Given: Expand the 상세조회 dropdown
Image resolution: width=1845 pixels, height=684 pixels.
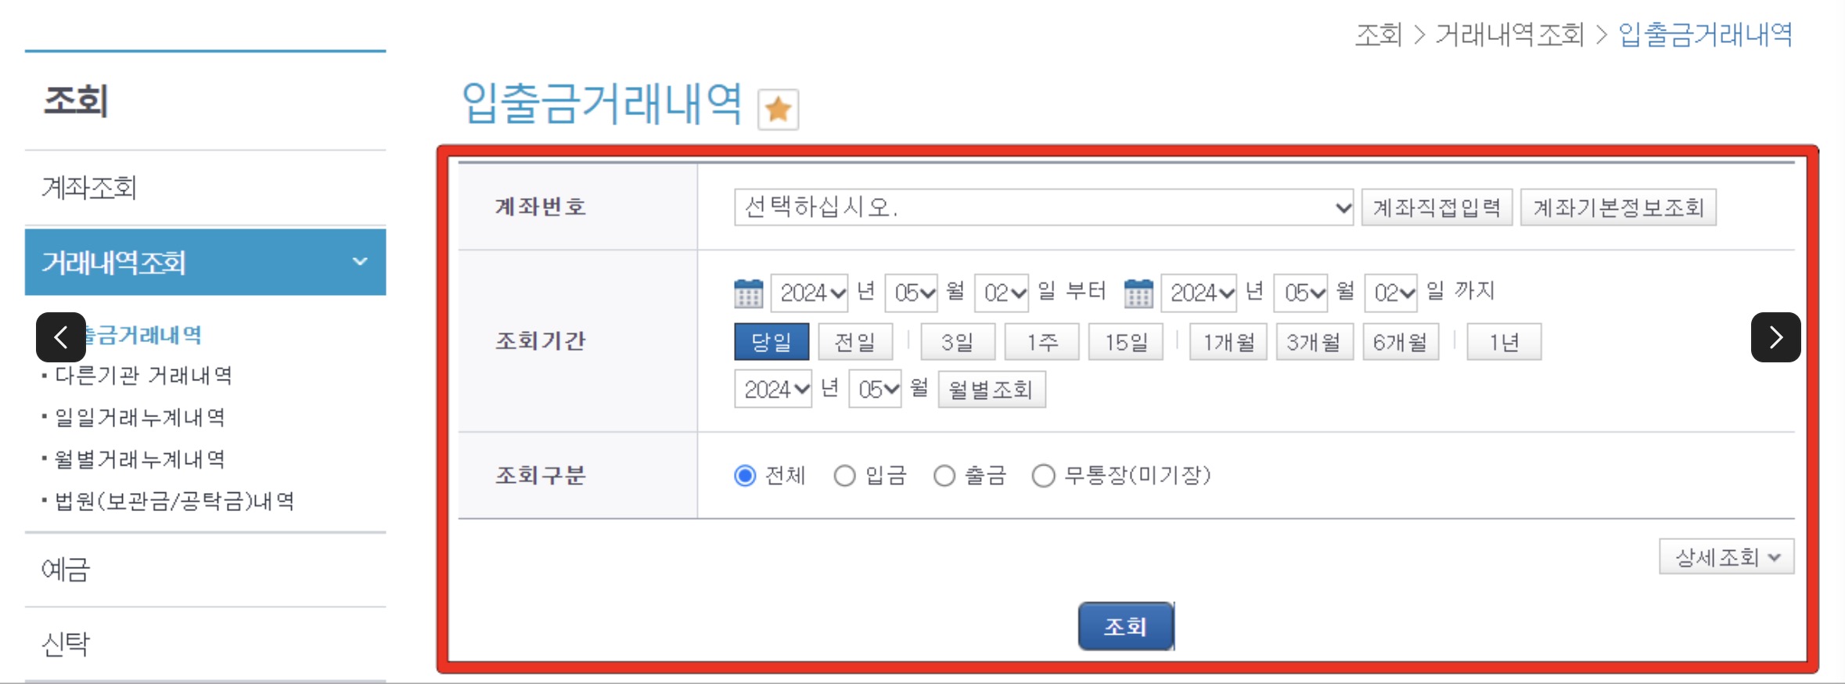Looking at the screenshot, I should 1726,557.
